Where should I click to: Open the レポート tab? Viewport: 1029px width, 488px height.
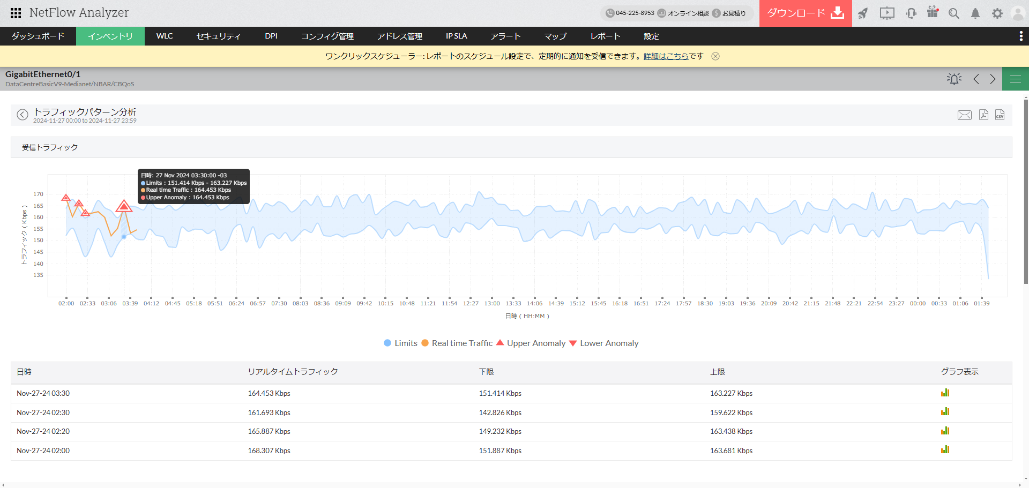tap(605, 36)
